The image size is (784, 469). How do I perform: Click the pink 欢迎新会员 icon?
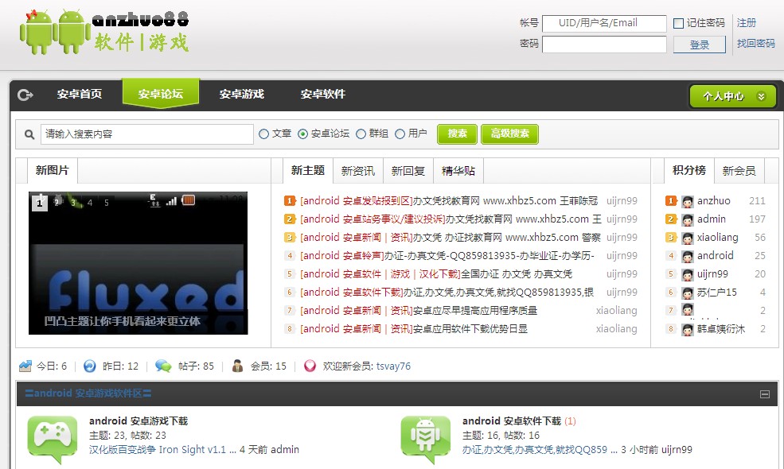pyautogui.click(x=310, y=366)
